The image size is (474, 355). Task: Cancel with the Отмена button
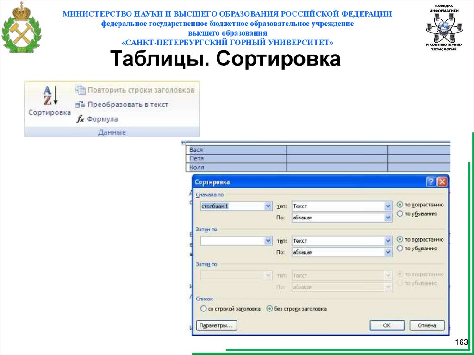pyautogui.click(x=427, y=326)
